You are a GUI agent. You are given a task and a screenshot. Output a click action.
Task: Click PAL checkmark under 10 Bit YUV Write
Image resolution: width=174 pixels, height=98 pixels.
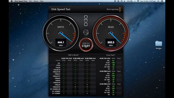click(64, 63)
